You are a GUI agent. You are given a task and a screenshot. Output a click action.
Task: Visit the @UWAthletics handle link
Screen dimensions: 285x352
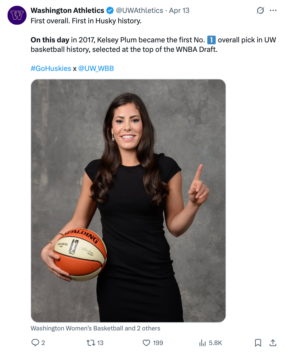pos(139,11)
